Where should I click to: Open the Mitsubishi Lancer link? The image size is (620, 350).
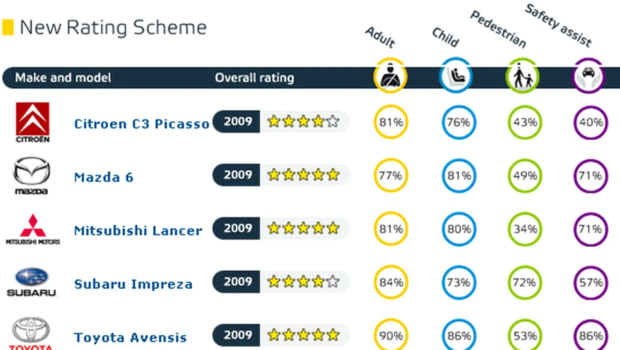tap(138, 230)
